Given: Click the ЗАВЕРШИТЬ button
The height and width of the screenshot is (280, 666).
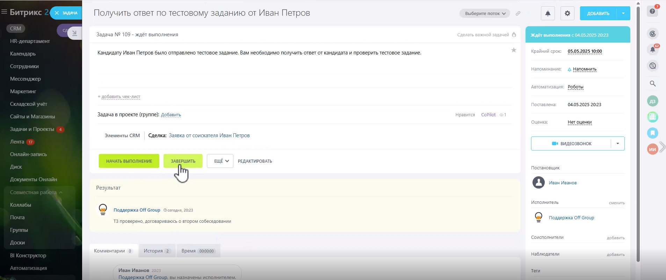Looking at the screenshot, I should click(x=183, y=161).
